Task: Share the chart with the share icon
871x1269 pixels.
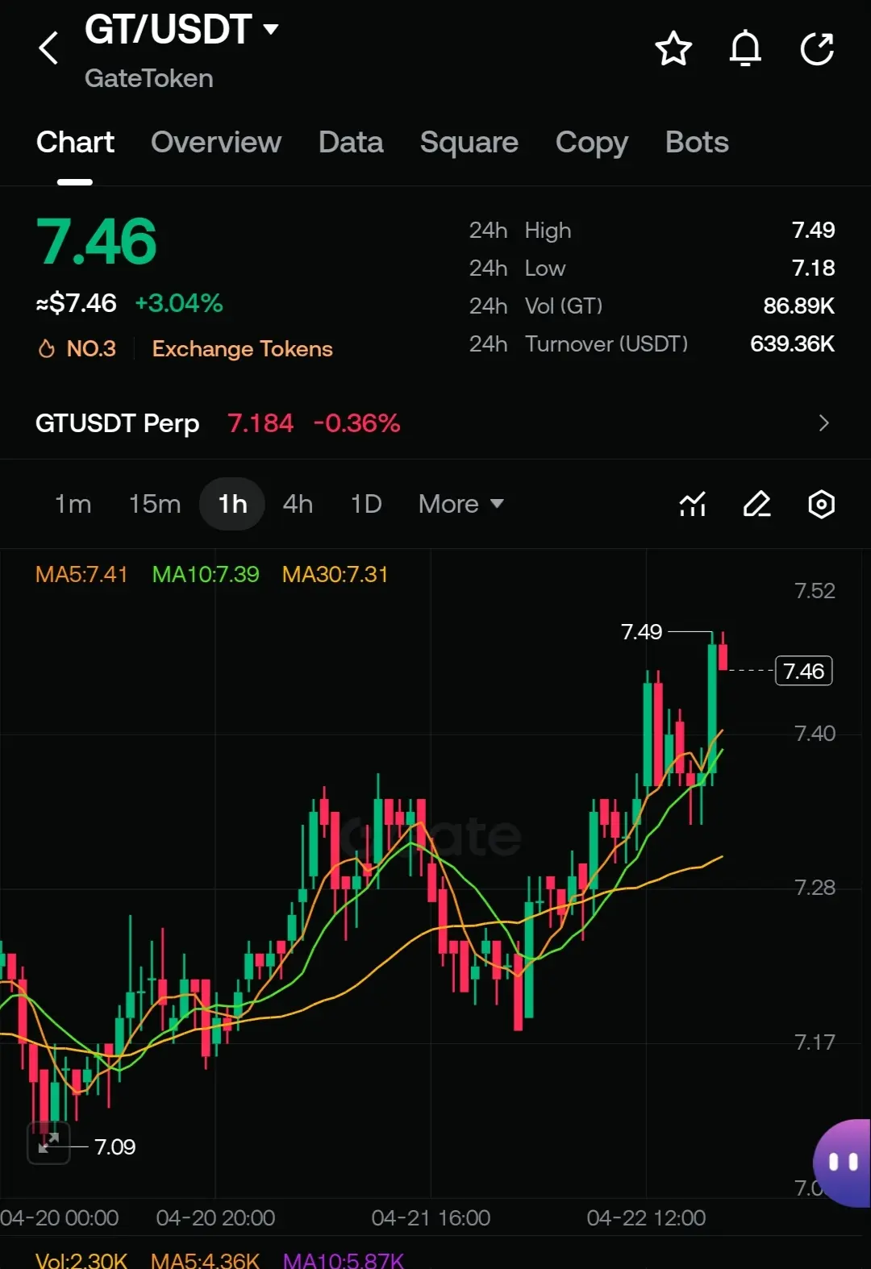Action: [817, 48]
